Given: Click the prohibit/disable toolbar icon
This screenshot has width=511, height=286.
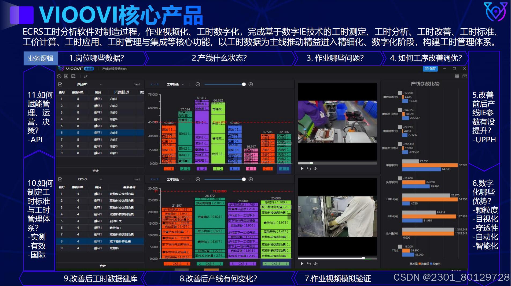Looking at the screenshot, I should (59, 76).
